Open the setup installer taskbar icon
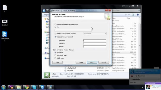The height and width of the screenshot is (90, 161). point(50,87)
